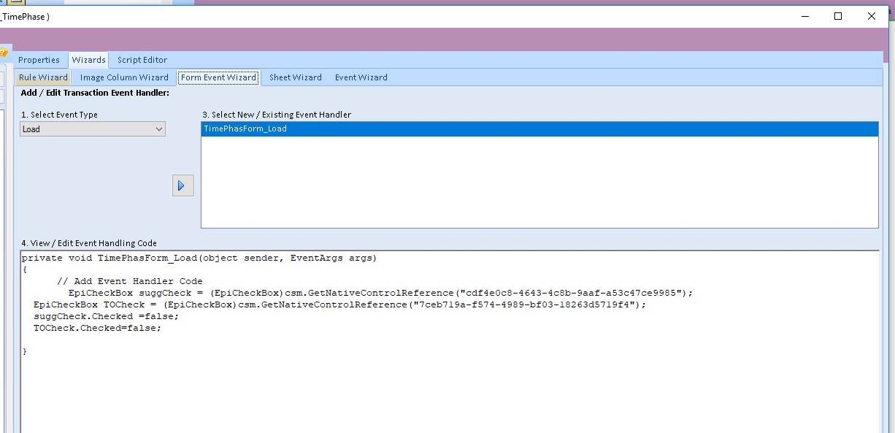Click the Add Event Handler Code comment
Image resolution: width=895 pixels, height=433 pixels.
coord(130,281)
